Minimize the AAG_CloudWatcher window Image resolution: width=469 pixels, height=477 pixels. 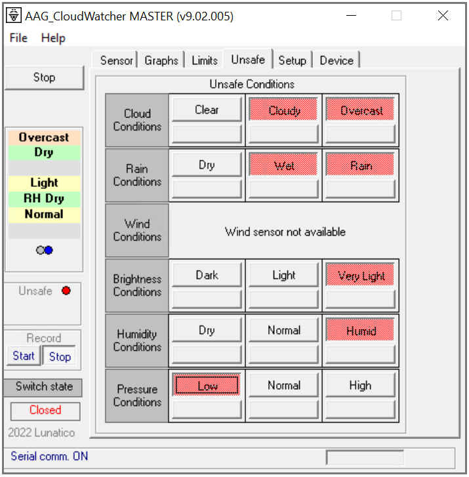coord(352,15)
